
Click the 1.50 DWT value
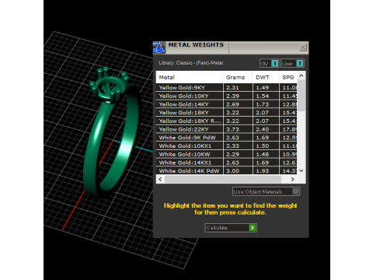point(263,146)
